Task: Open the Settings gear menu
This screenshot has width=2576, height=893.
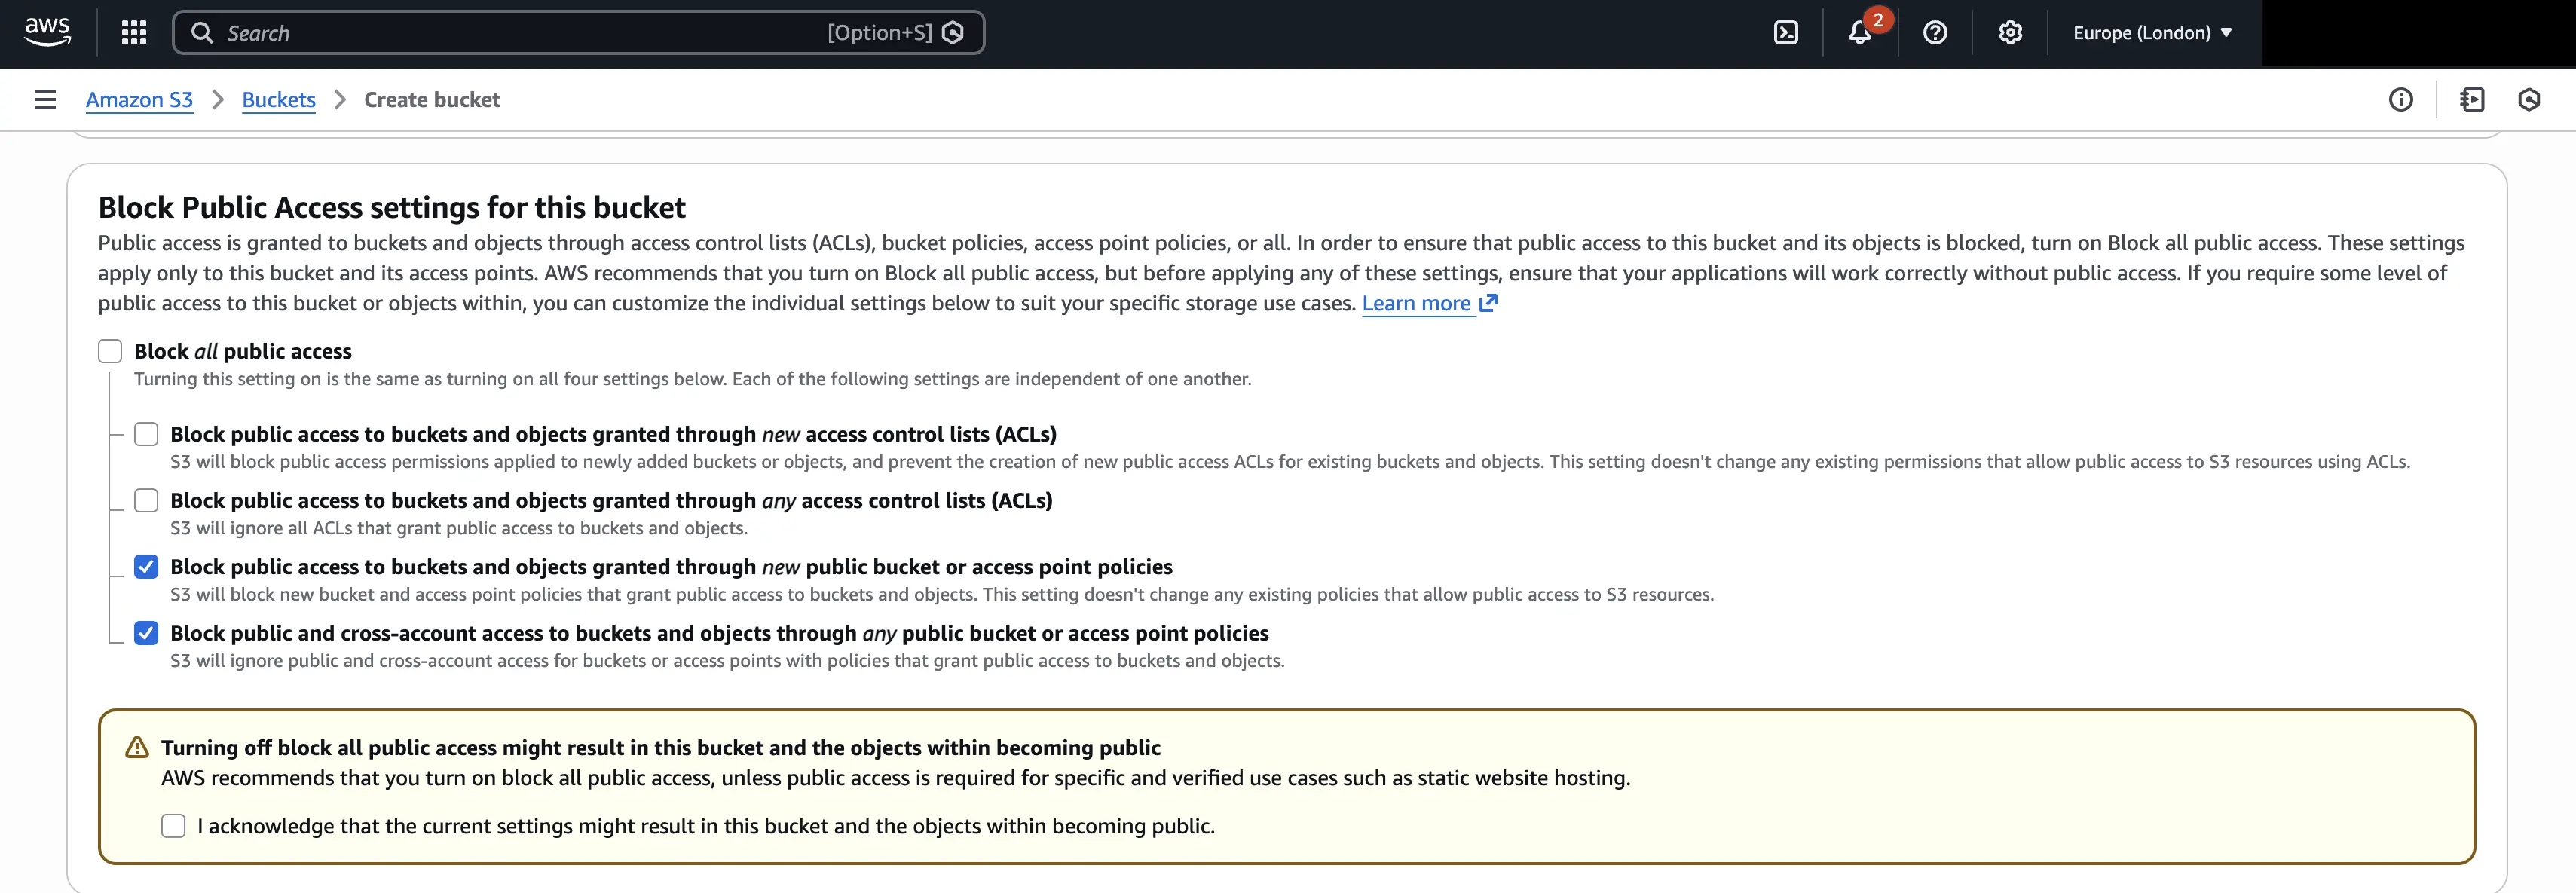Action: [x=2010, y=33]
